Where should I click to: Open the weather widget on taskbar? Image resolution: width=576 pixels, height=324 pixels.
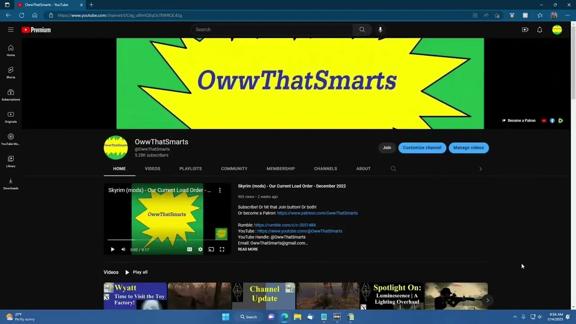click(20, 317)
